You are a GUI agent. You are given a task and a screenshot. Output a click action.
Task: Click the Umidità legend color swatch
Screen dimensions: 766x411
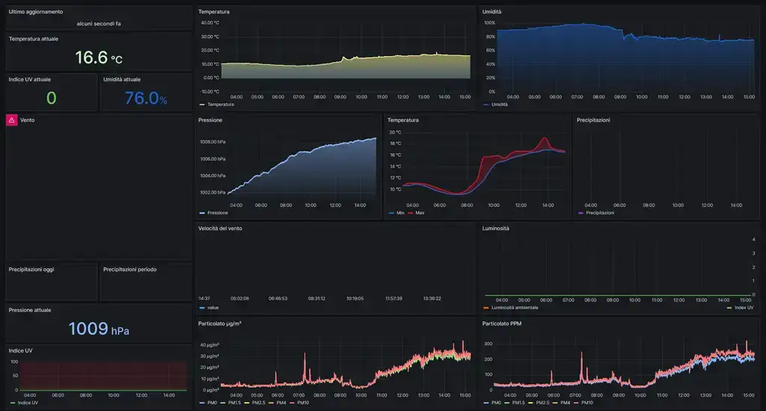486,105
